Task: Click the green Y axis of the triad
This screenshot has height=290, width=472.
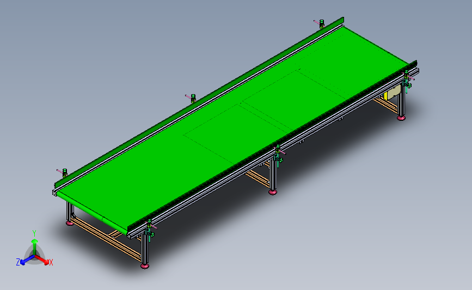Action: tap(35, 247)
